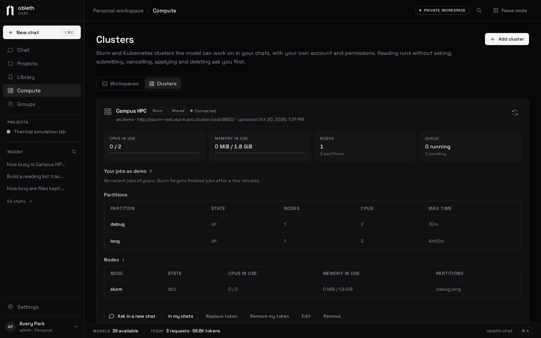Open recent chat 'Build a reading list trac...'
Screen dimensions: 541x338
click(35, 176)
